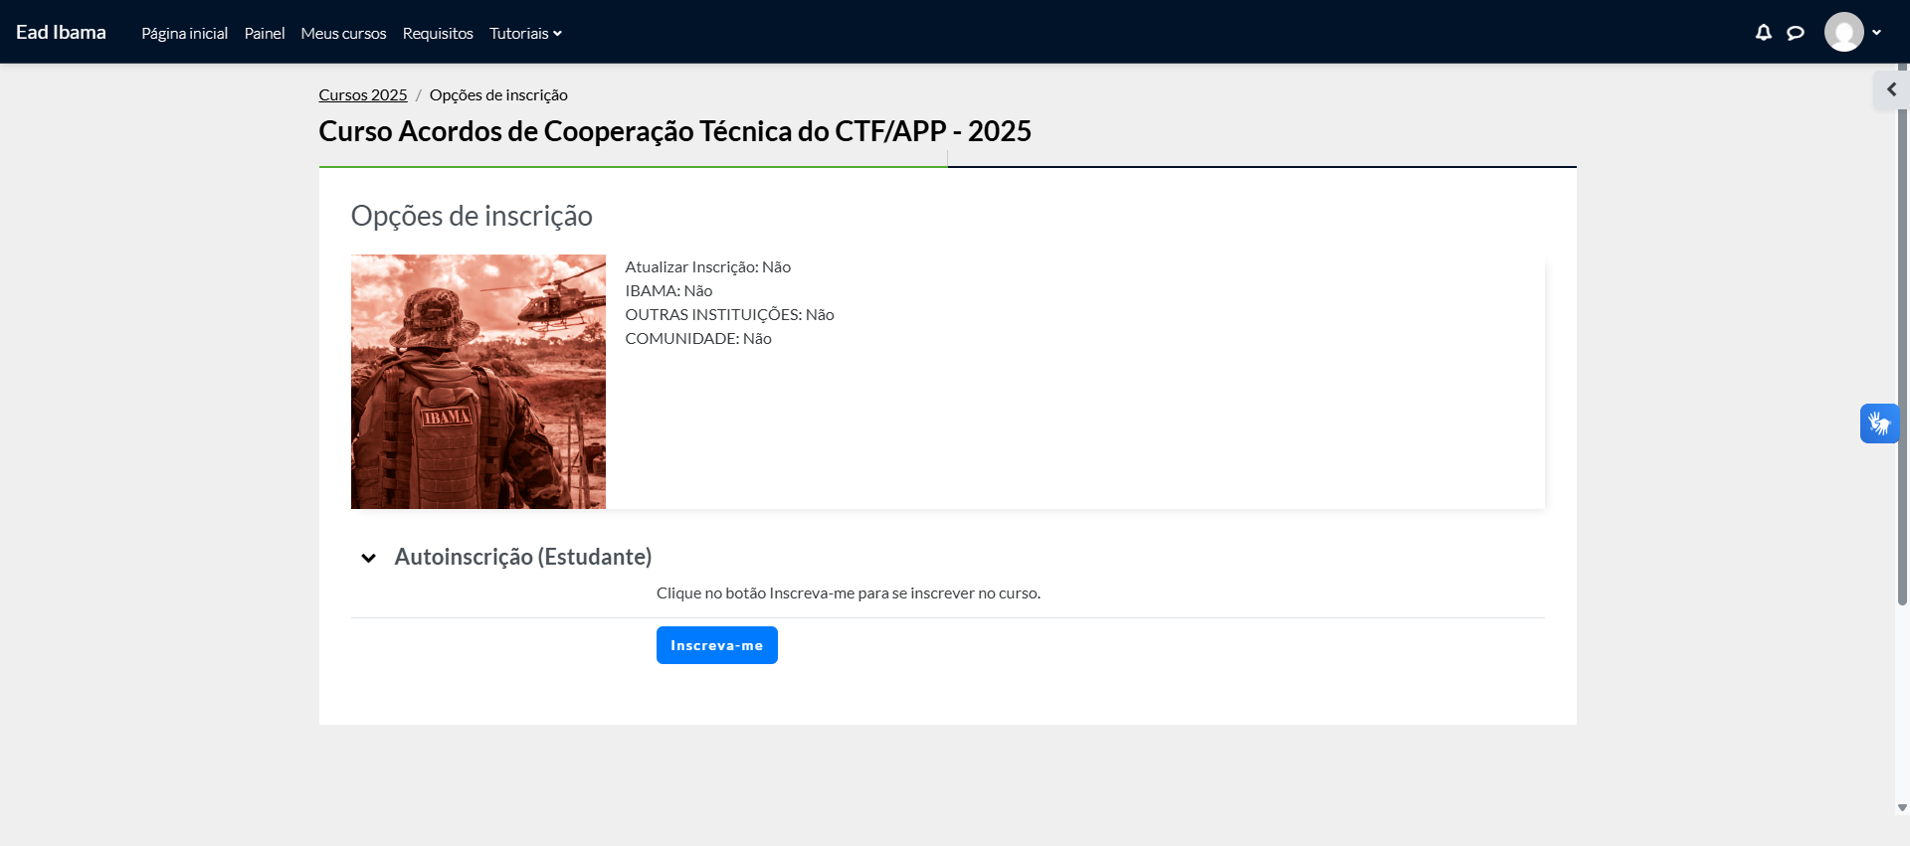
Task: Open the notifications bell icon
Action: [x=1763, y=33]
